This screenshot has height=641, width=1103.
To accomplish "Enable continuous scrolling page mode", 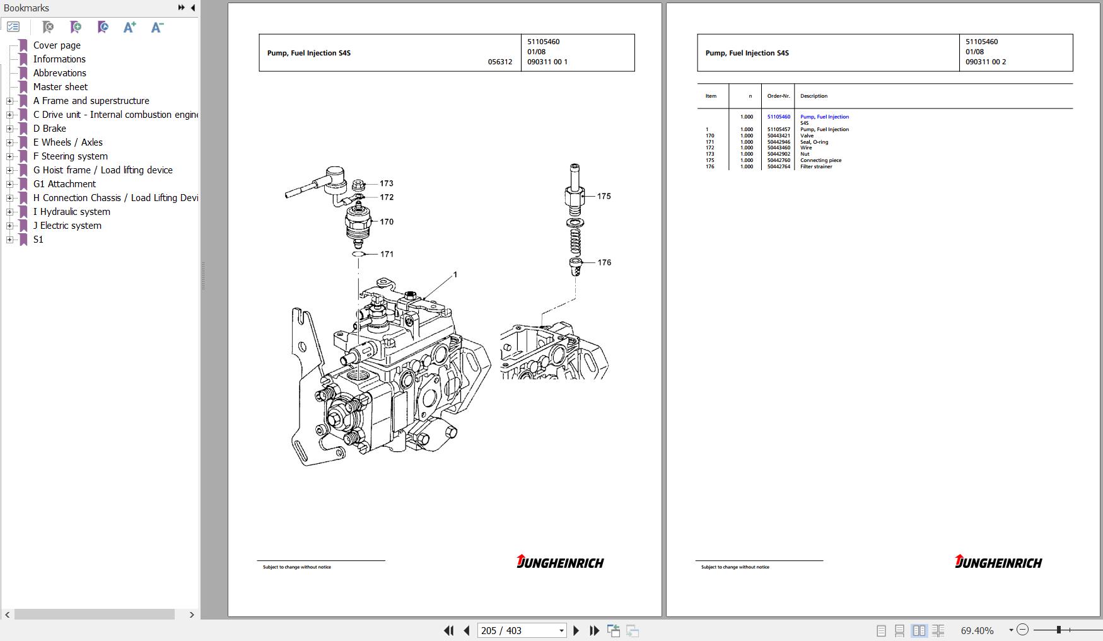I will point(900,630).
